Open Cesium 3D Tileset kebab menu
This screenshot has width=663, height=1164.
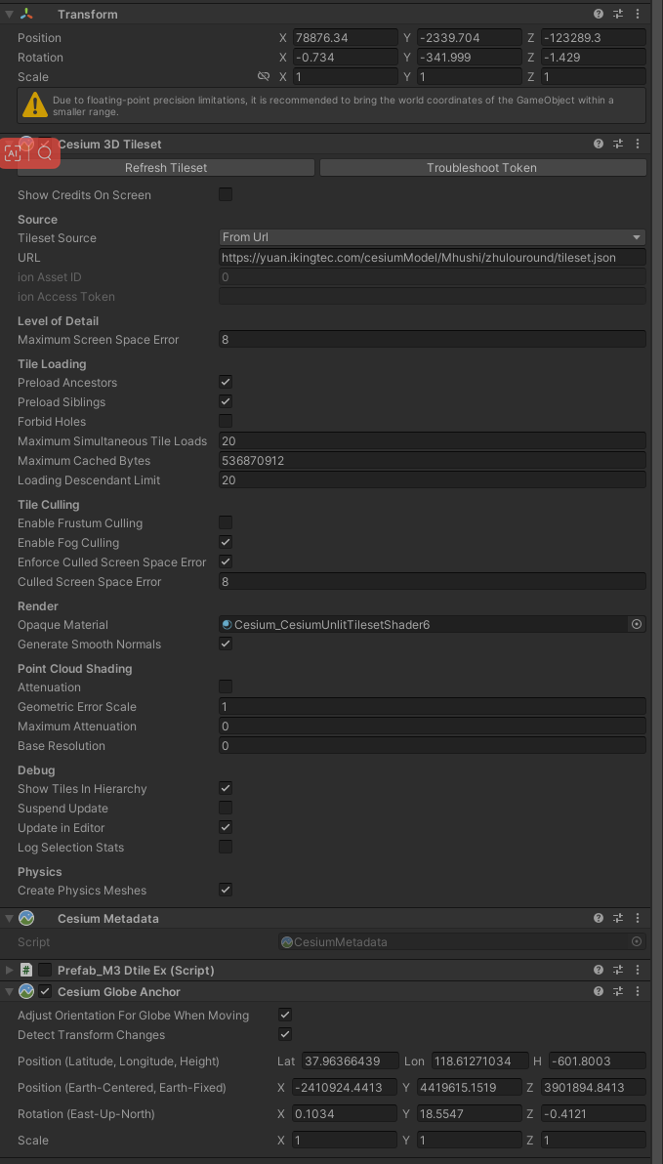click(x=638, y=145)
